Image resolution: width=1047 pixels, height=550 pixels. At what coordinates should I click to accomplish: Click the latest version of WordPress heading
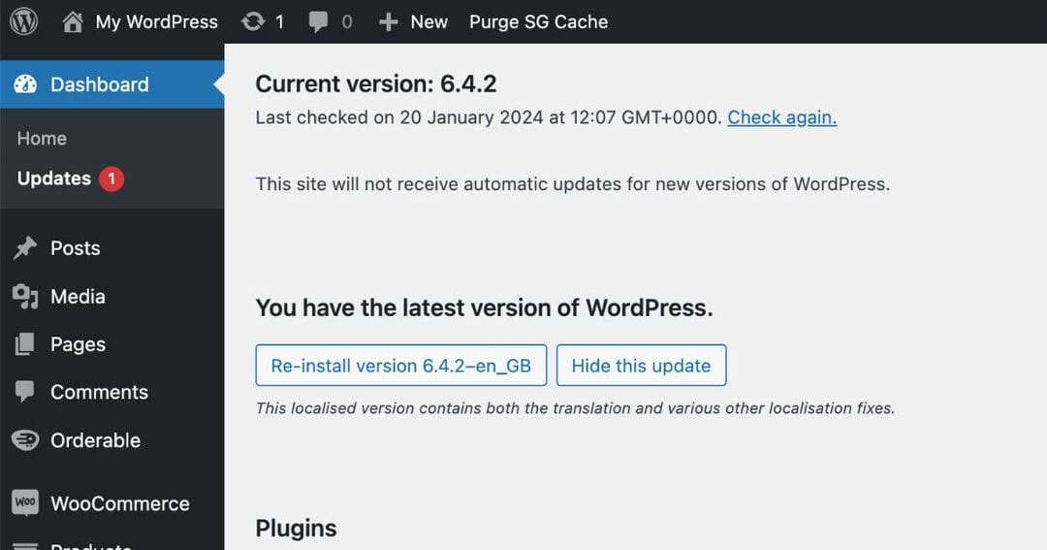coord(484,307)
